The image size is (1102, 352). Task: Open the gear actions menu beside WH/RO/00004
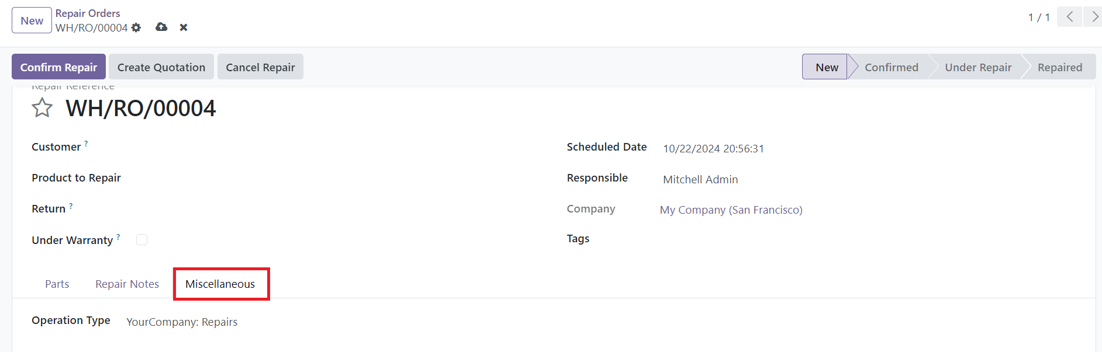point(136,27)
